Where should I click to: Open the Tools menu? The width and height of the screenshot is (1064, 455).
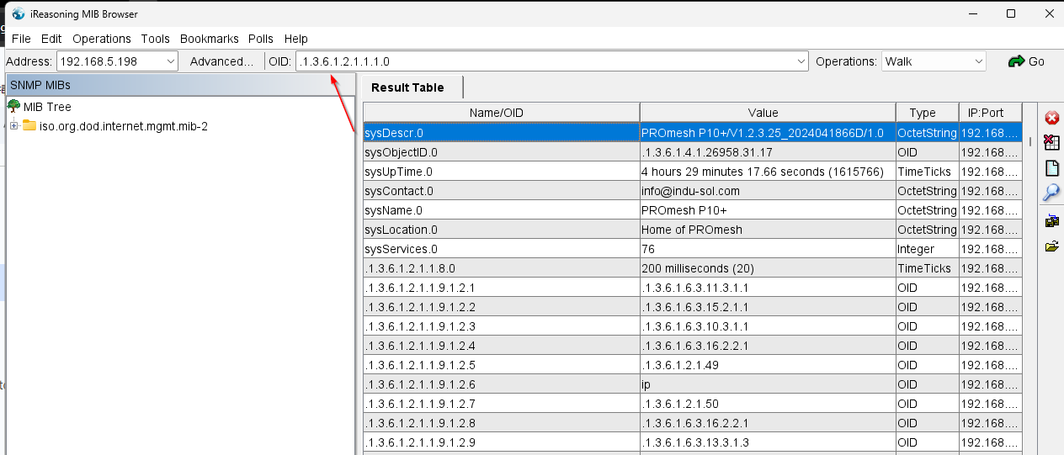tap(156, 39)
